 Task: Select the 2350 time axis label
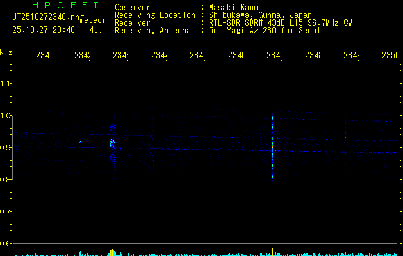391,56
